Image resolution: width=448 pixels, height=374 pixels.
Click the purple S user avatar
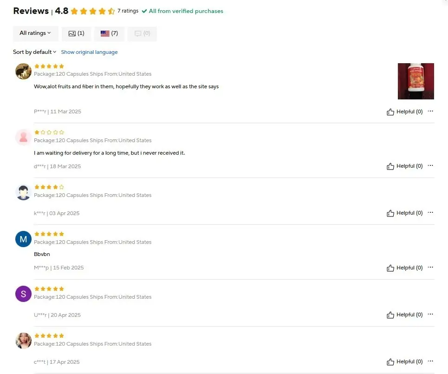[x=23, y=294]
